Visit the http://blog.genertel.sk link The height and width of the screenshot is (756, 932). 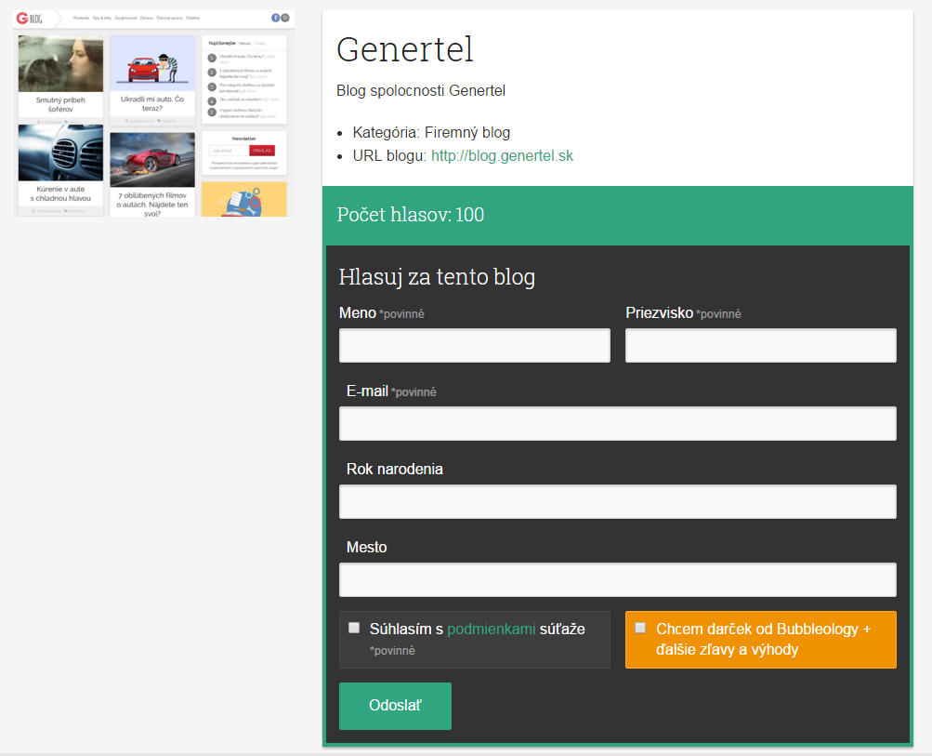coord(503,156)
